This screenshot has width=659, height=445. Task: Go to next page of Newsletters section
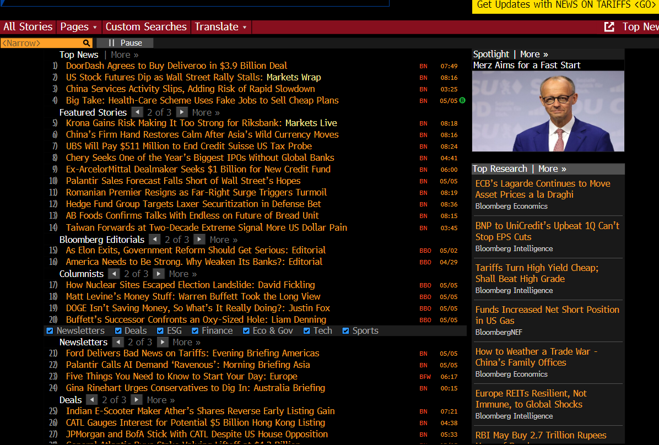pyautogui.click(x=162, y=342)
